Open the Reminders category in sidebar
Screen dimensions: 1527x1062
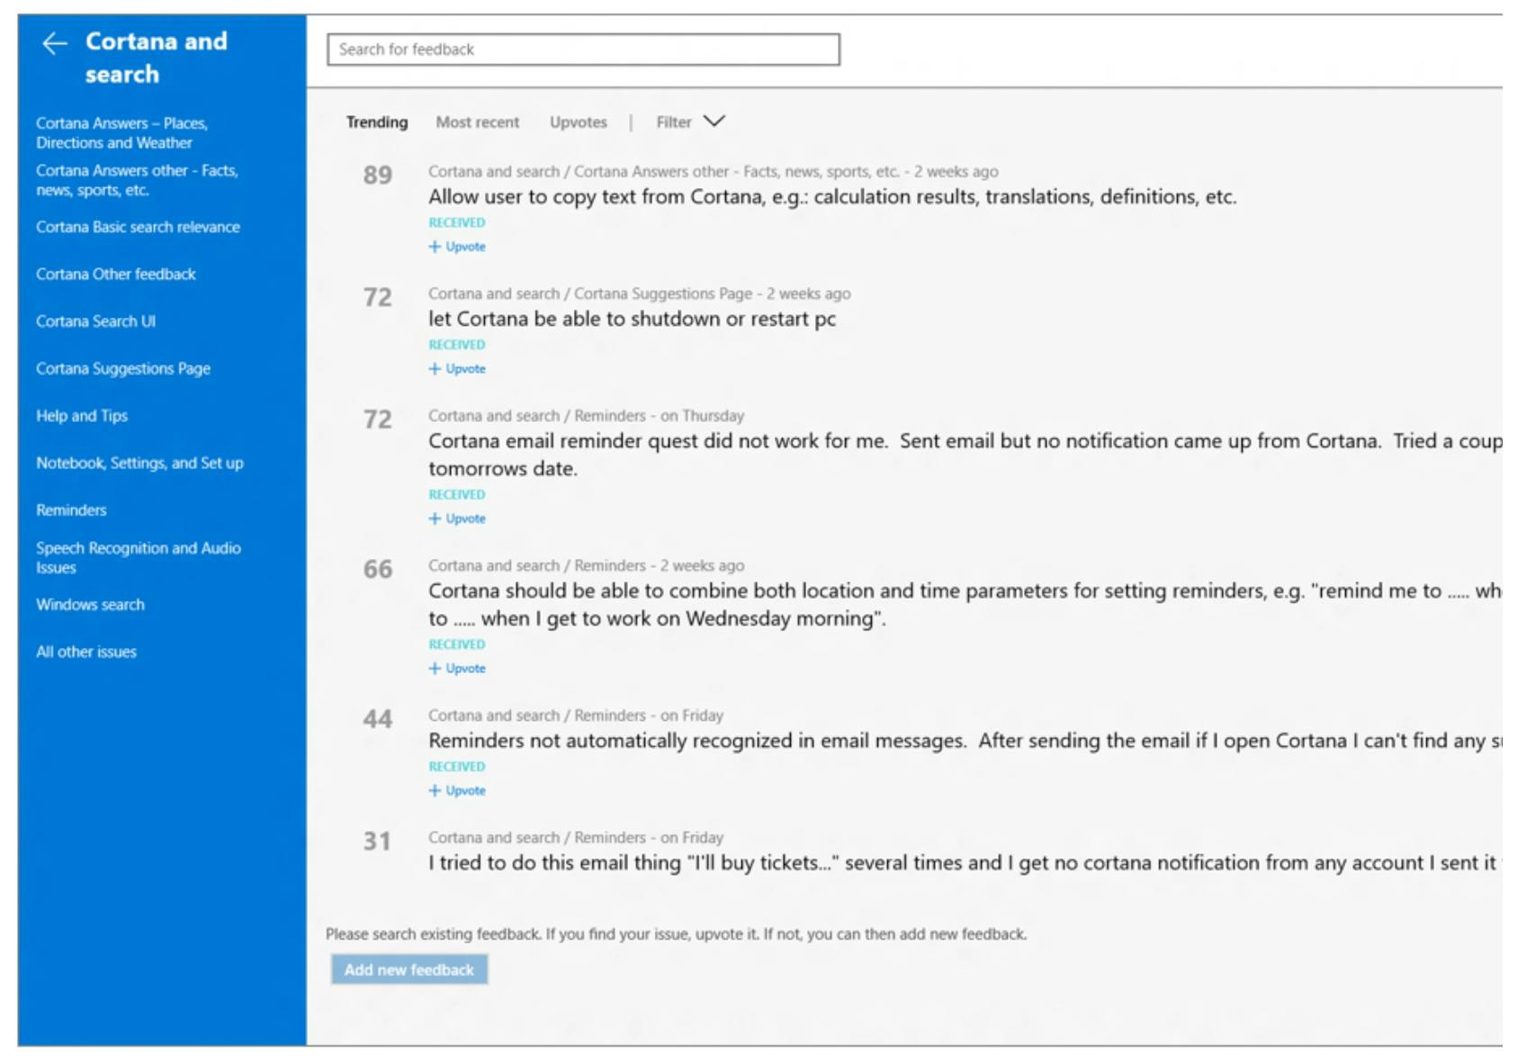71,510
